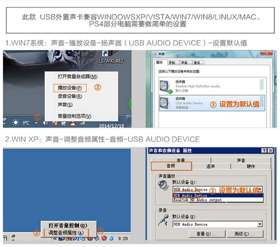Select 调整音频属性(A) in XP popup menu
Screen dimensions: 280x247
point(66,233)
